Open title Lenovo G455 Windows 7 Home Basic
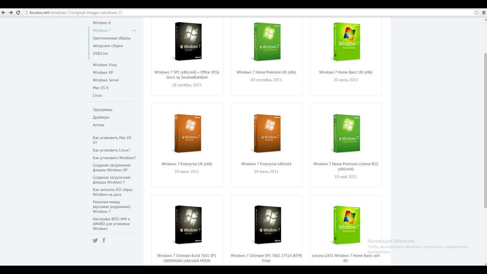 point(346,258)
